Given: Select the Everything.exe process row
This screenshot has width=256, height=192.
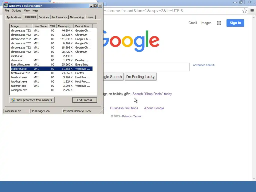Looking at the screenshot, I should click(51, 64).
